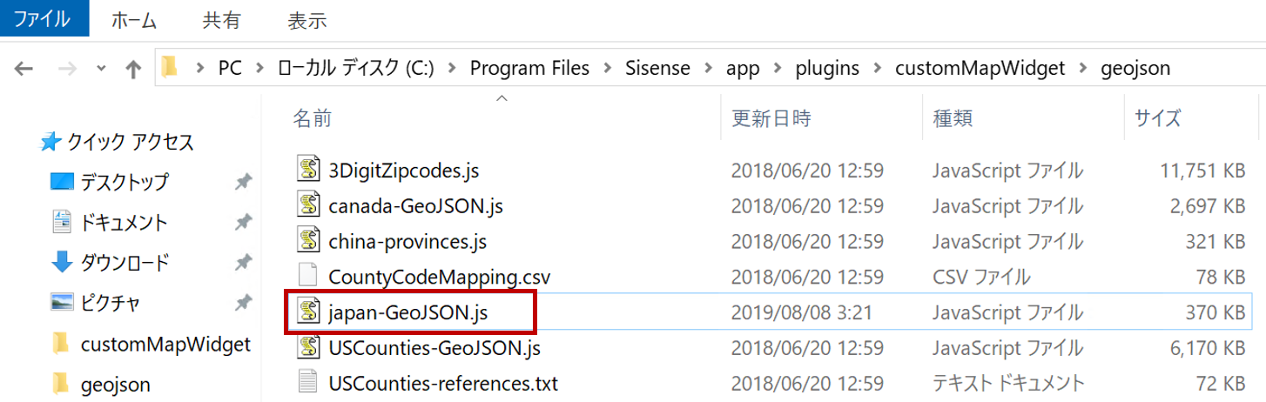
Task: Open the ファイル menu tab
Action: [44, 17]
